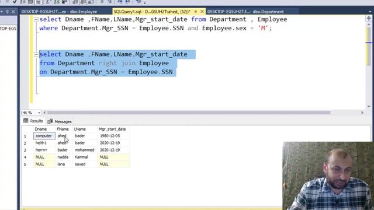Click horizontal scrollbar left arrow
The width and height of the screenshot is (374, 210).
click(44, 113)
